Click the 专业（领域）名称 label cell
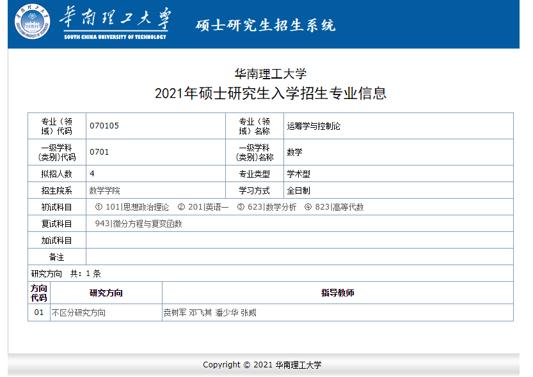Viewport: 533px width, 377px height. (x=255, y=127)
